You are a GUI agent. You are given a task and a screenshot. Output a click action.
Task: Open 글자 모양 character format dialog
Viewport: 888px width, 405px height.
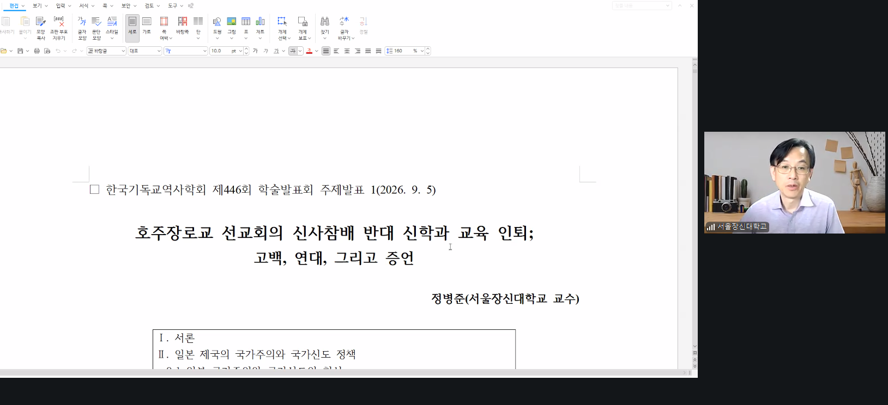(82, 28)
